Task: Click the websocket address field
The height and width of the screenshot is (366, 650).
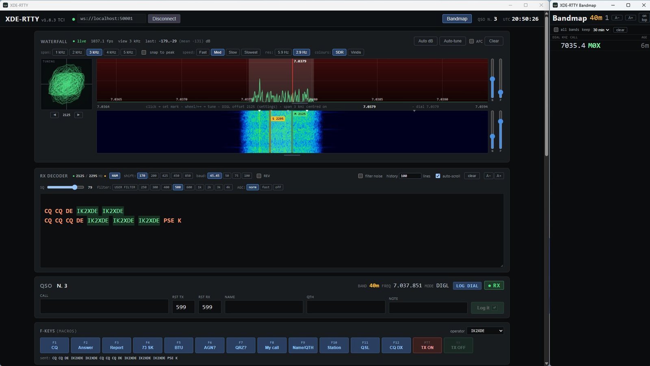Action: [111, 19]
